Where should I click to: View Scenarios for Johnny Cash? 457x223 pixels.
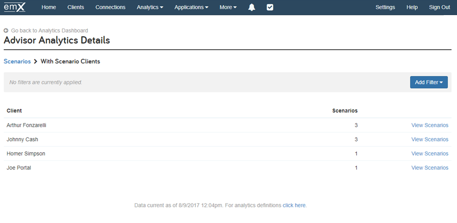coord(429,139)
